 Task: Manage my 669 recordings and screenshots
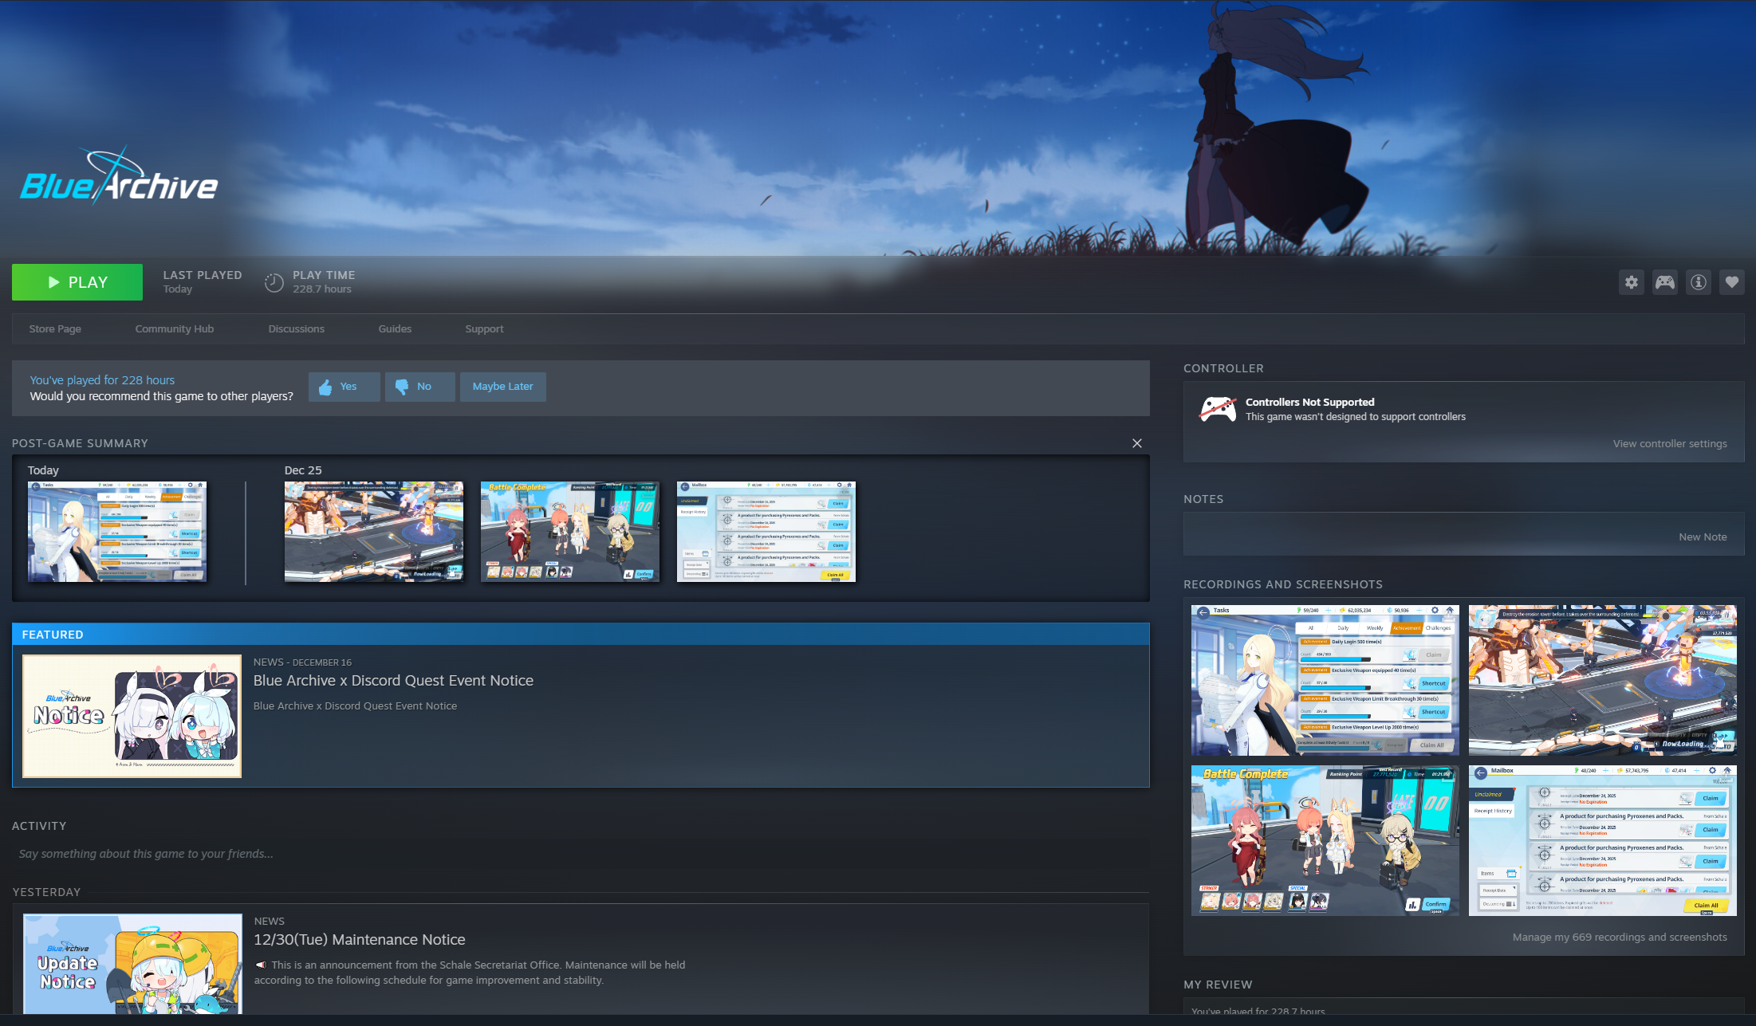click(x=1619, y=937)
